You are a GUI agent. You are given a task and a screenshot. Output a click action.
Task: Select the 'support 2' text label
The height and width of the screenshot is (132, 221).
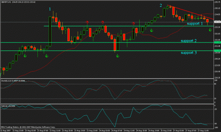[x=188, y=41]
